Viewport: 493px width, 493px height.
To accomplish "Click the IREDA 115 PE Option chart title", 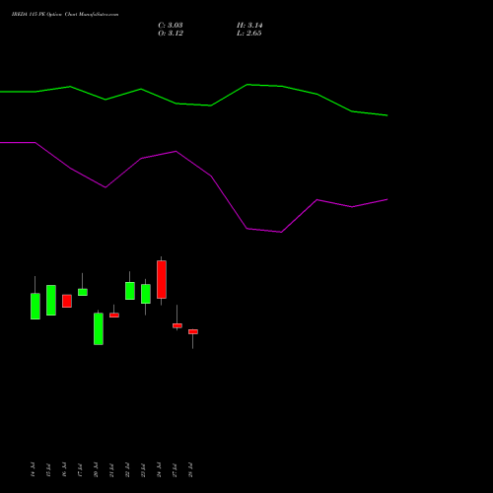I will pos(65,15).
